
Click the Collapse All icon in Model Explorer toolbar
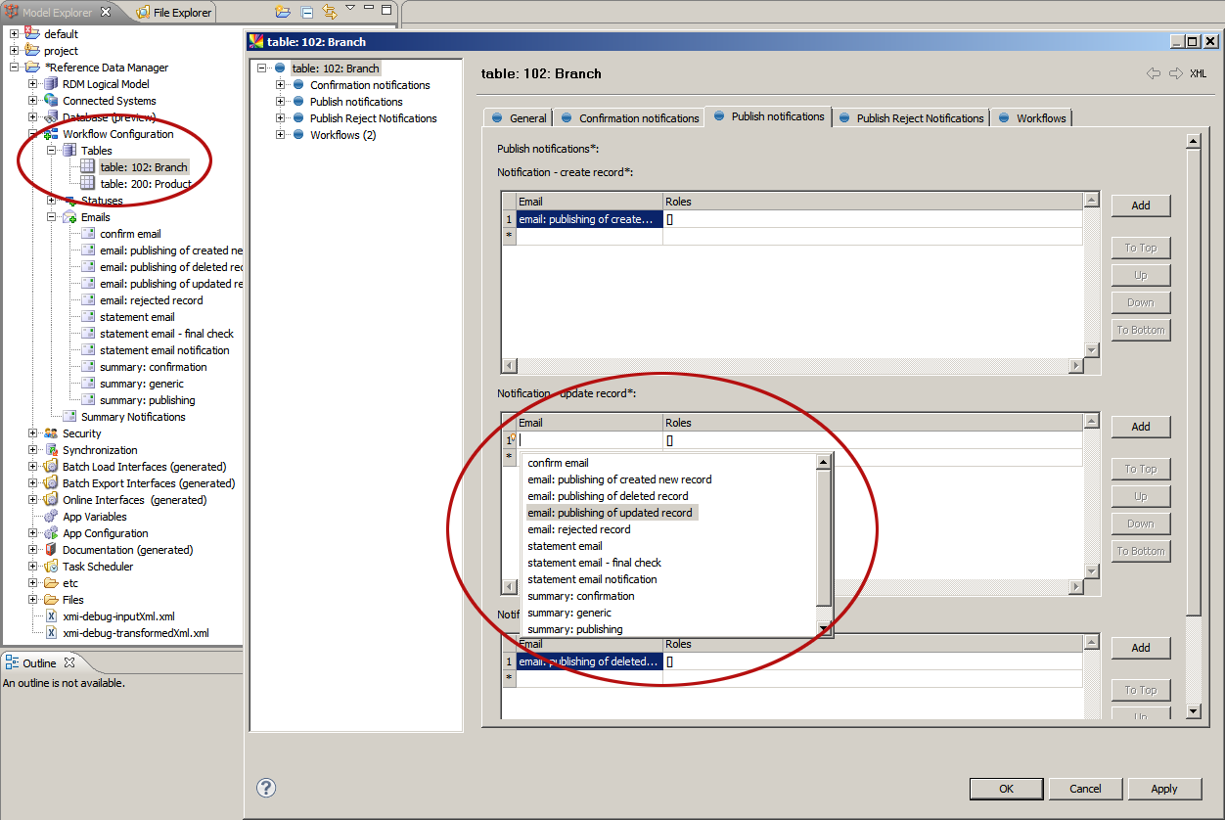click(x=306, y=11)
